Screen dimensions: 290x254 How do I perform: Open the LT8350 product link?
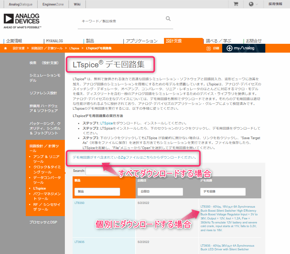pos(79,203)
